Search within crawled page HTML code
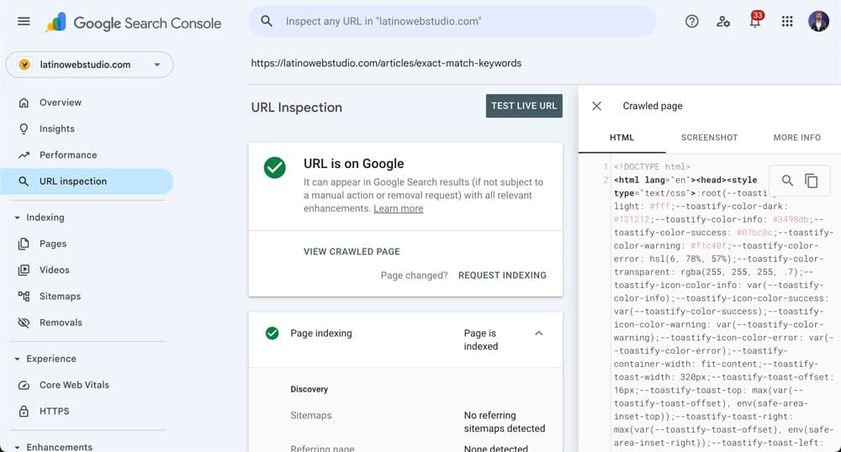The width and height of the screenshot is (841, 452). tap(787, 181)
